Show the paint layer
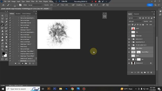Viewport: 162px width, 91px height. pyautogui.click(x=129, y=28)
